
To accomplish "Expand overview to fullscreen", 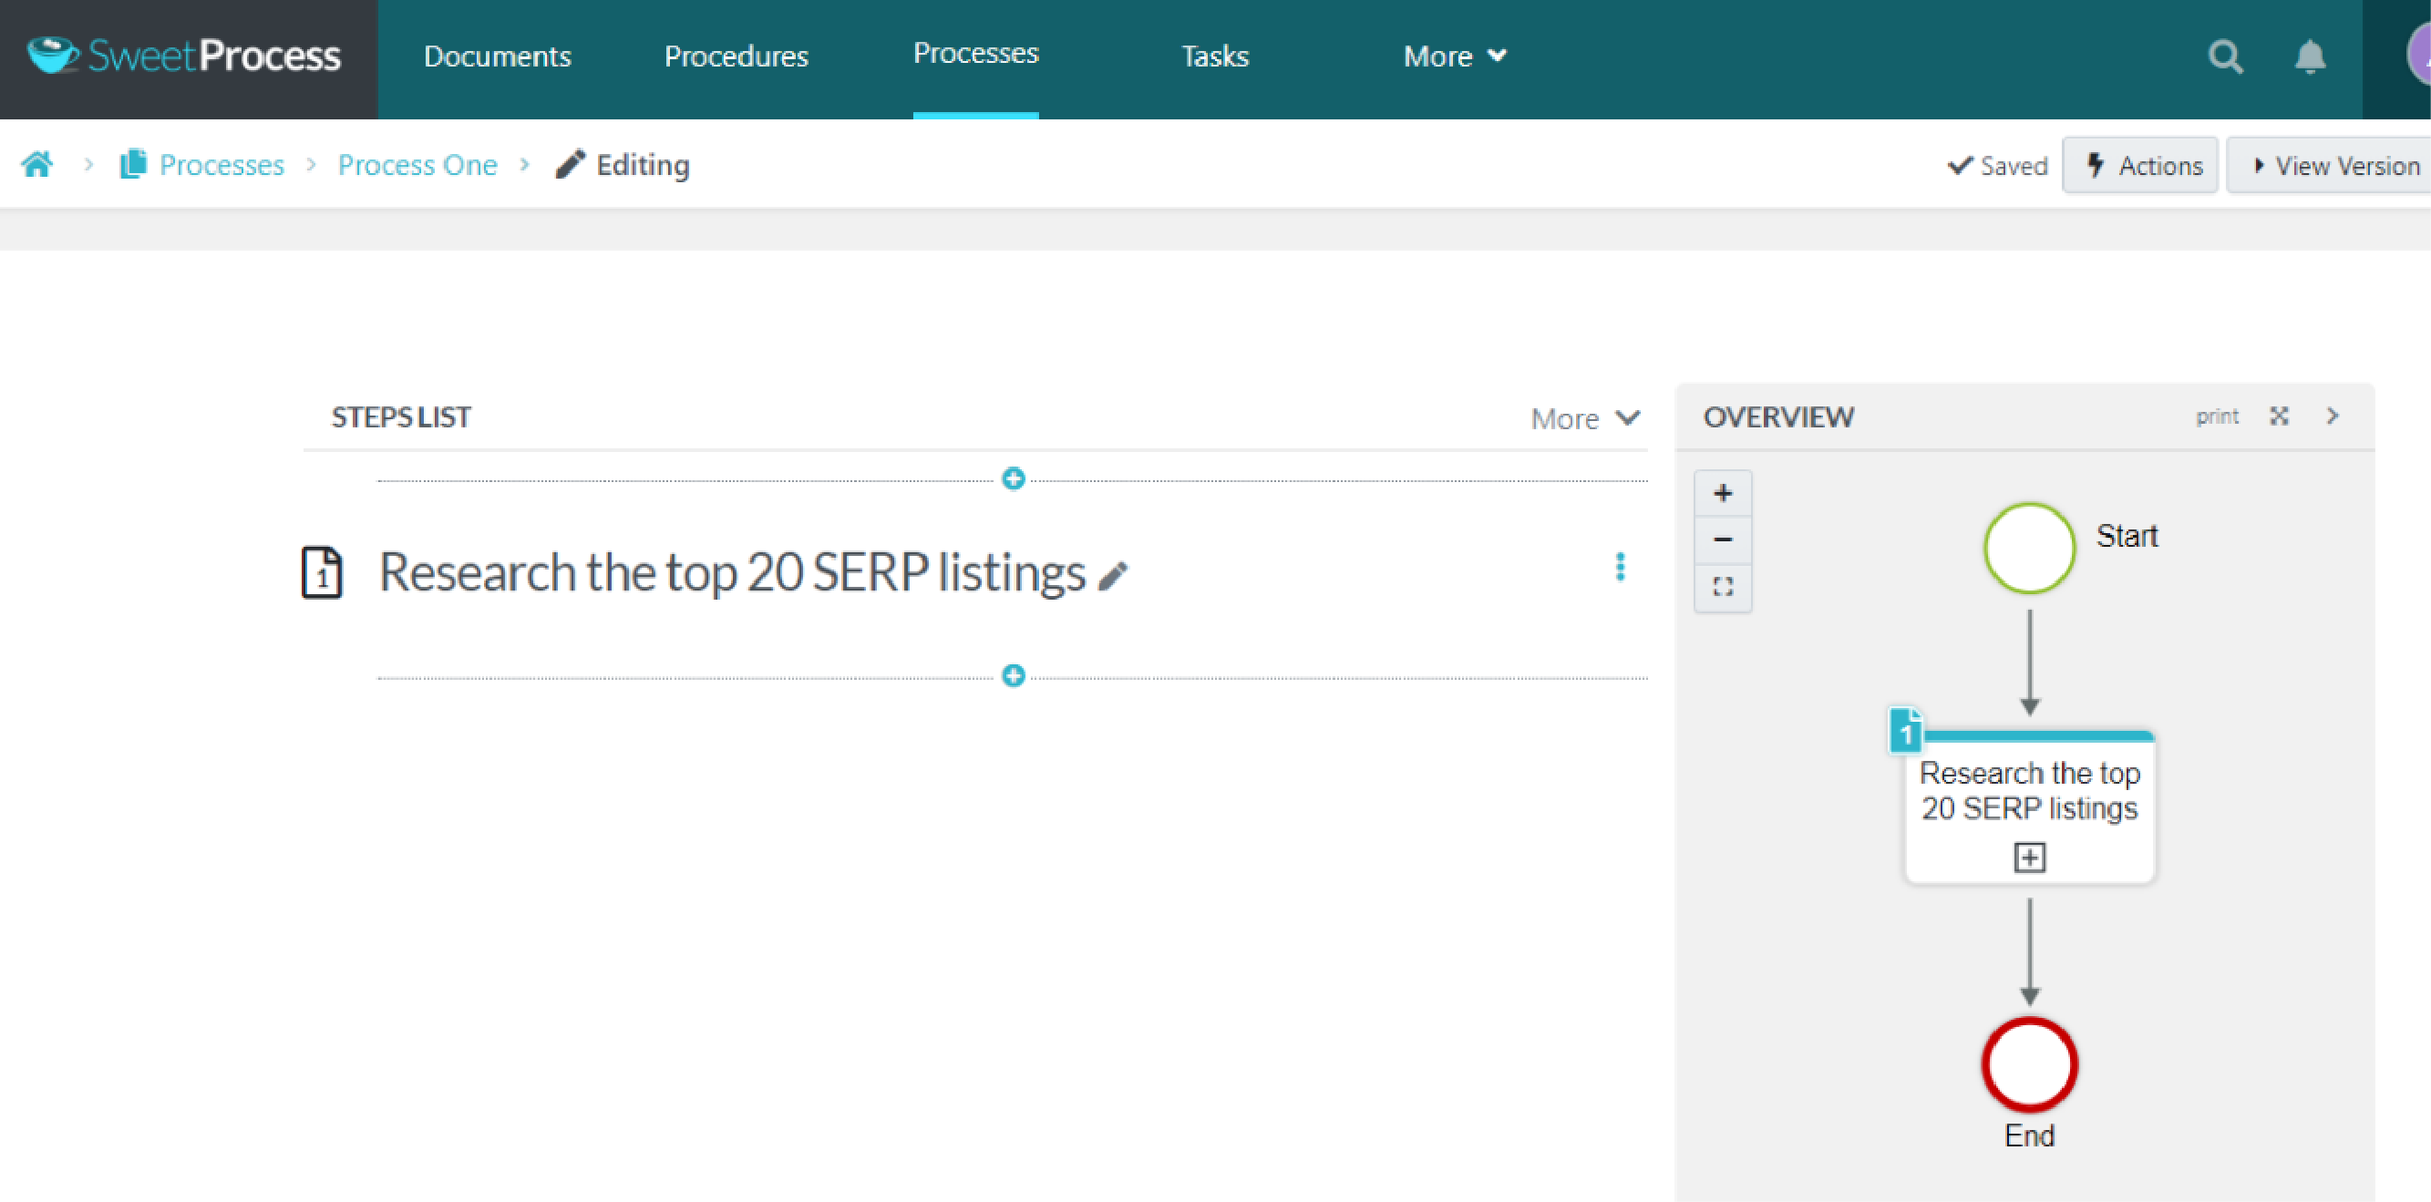I will [x=2279, y=416].
